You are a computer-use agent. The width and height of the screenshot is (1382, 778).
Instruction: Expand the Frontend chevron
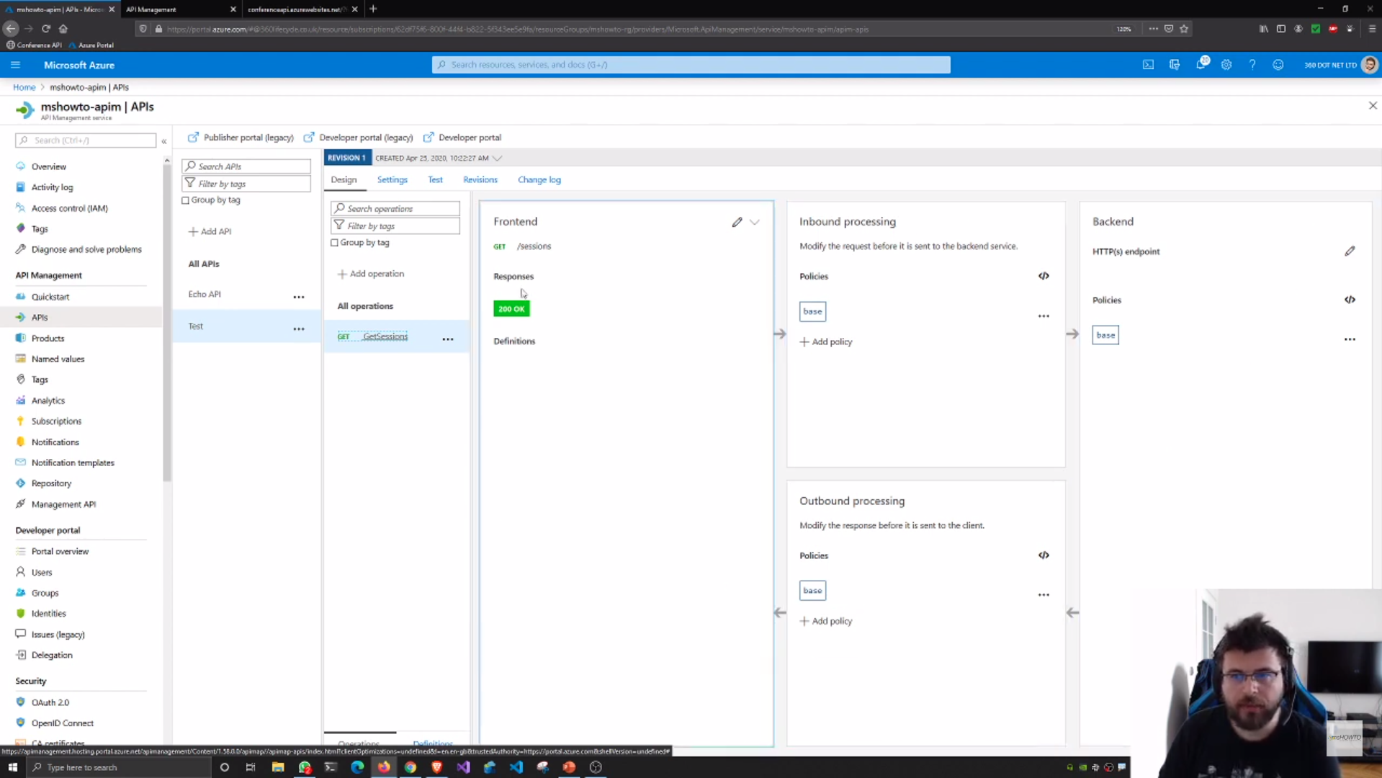[755, 222]
